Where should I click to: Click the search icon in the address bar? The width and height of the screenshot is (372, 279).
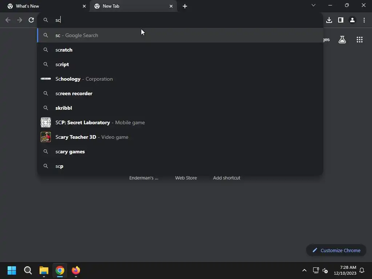tap(46, 20)
